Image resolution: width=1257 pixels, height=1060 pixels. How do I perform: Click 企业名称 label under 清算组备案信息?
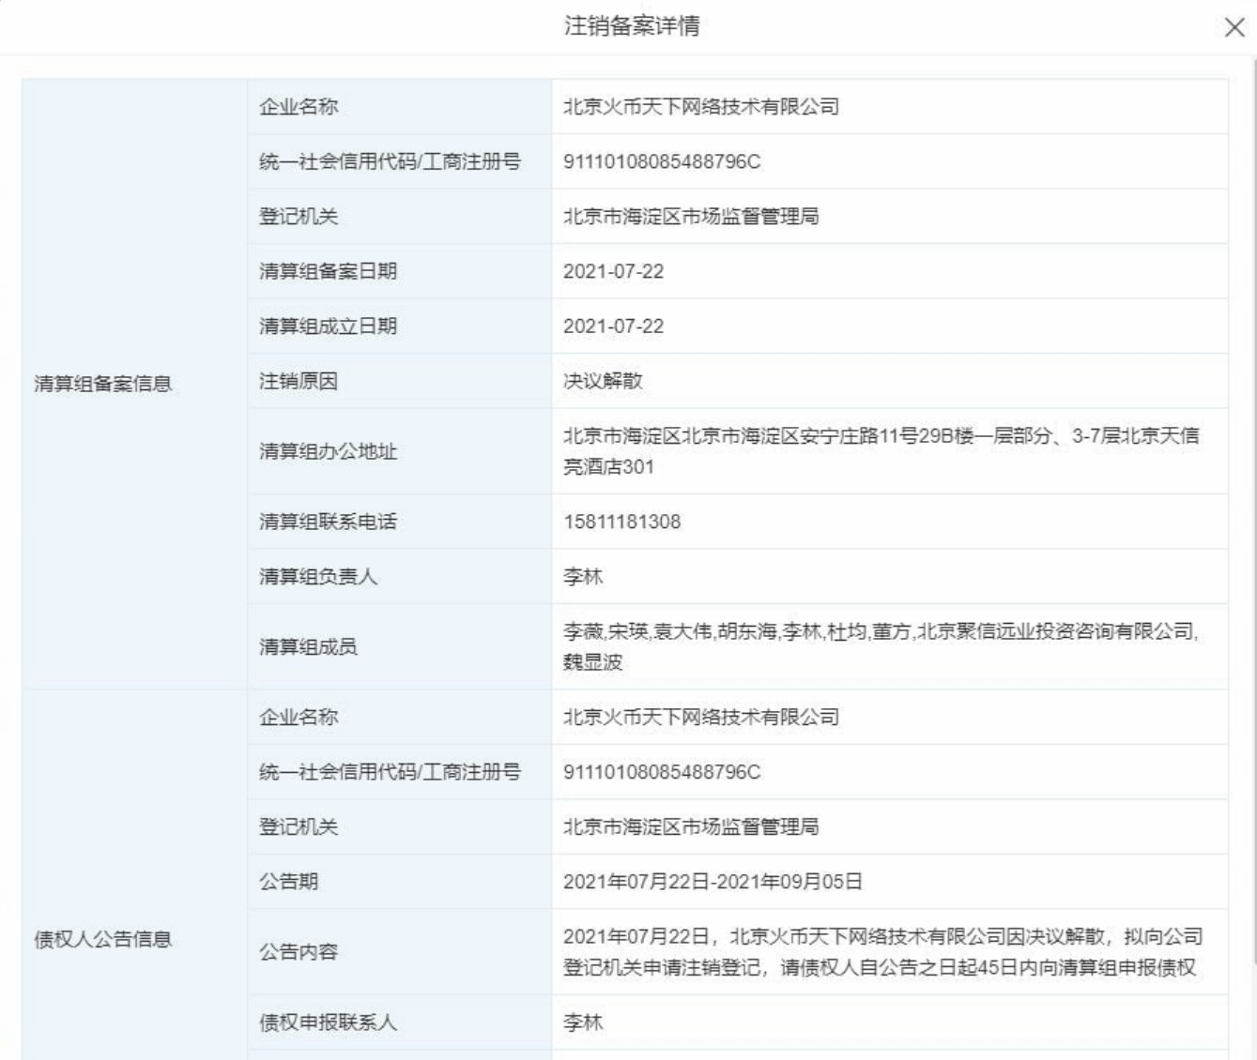(299, 107)
